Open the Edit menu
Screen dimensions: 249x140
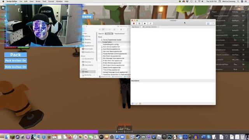[x=26, y=1]
